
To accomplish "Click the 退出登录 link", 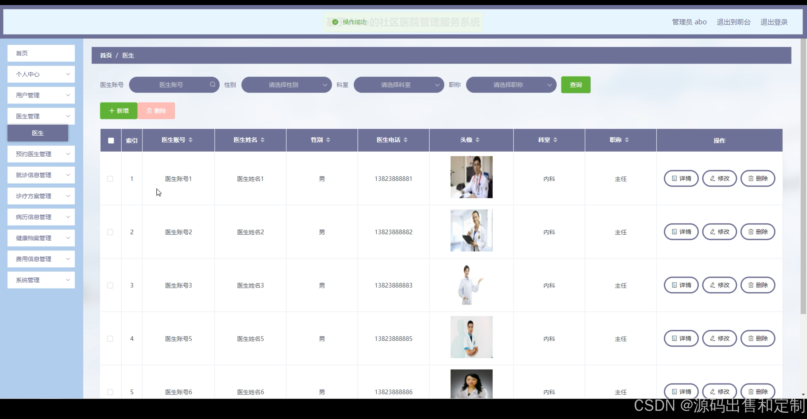I will coord(774,22).
